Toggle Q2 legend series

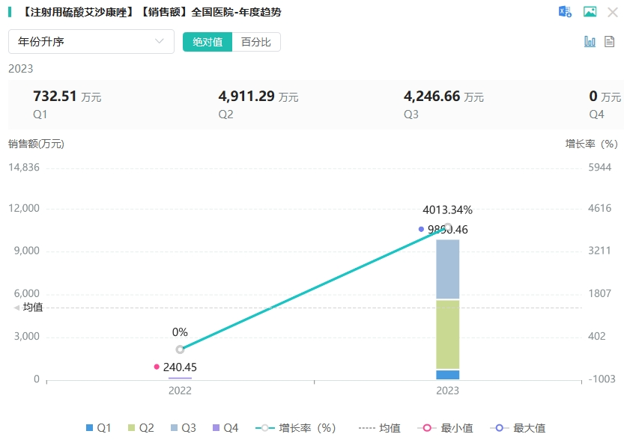point(141,428)
